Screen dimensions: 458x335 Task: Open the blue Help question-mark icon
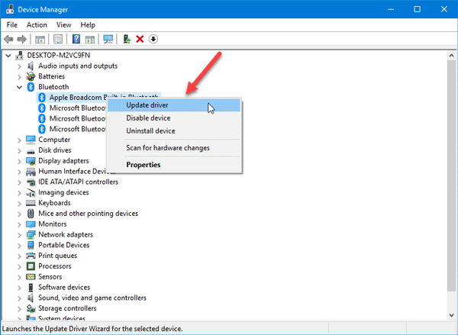(x=76, y=39)
